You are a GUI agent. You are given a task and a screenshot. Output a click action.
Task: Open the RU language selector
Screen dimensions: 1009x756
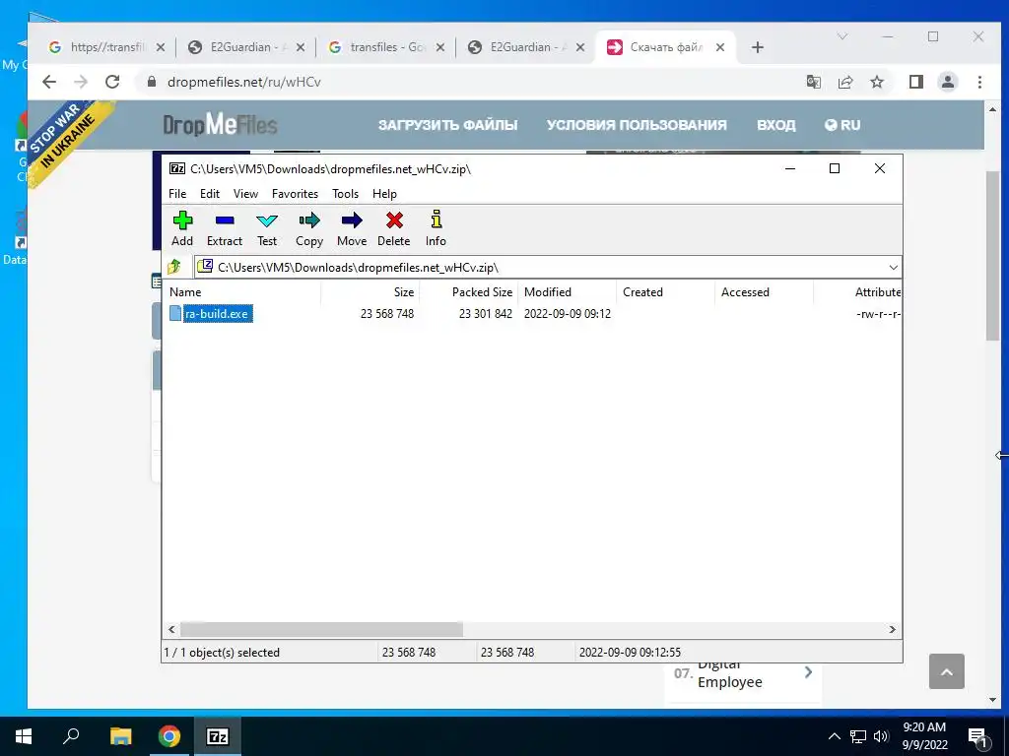point(842,125)
